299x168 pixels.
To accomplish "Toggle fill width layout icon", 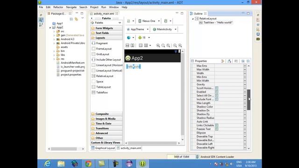I will coord(128,45).
